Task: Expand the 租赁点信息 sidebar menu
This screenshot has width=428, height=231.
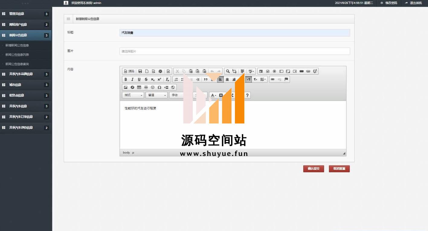Action: coord(26,95)
